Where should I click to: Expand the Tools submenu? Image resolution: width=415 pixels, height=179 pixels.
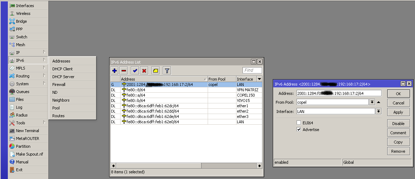[x=44, y=123]
